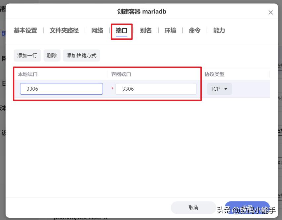The height and width of the screenshot is (220, 282).
Task: Click the 取消 button
Action: (193, 207)
